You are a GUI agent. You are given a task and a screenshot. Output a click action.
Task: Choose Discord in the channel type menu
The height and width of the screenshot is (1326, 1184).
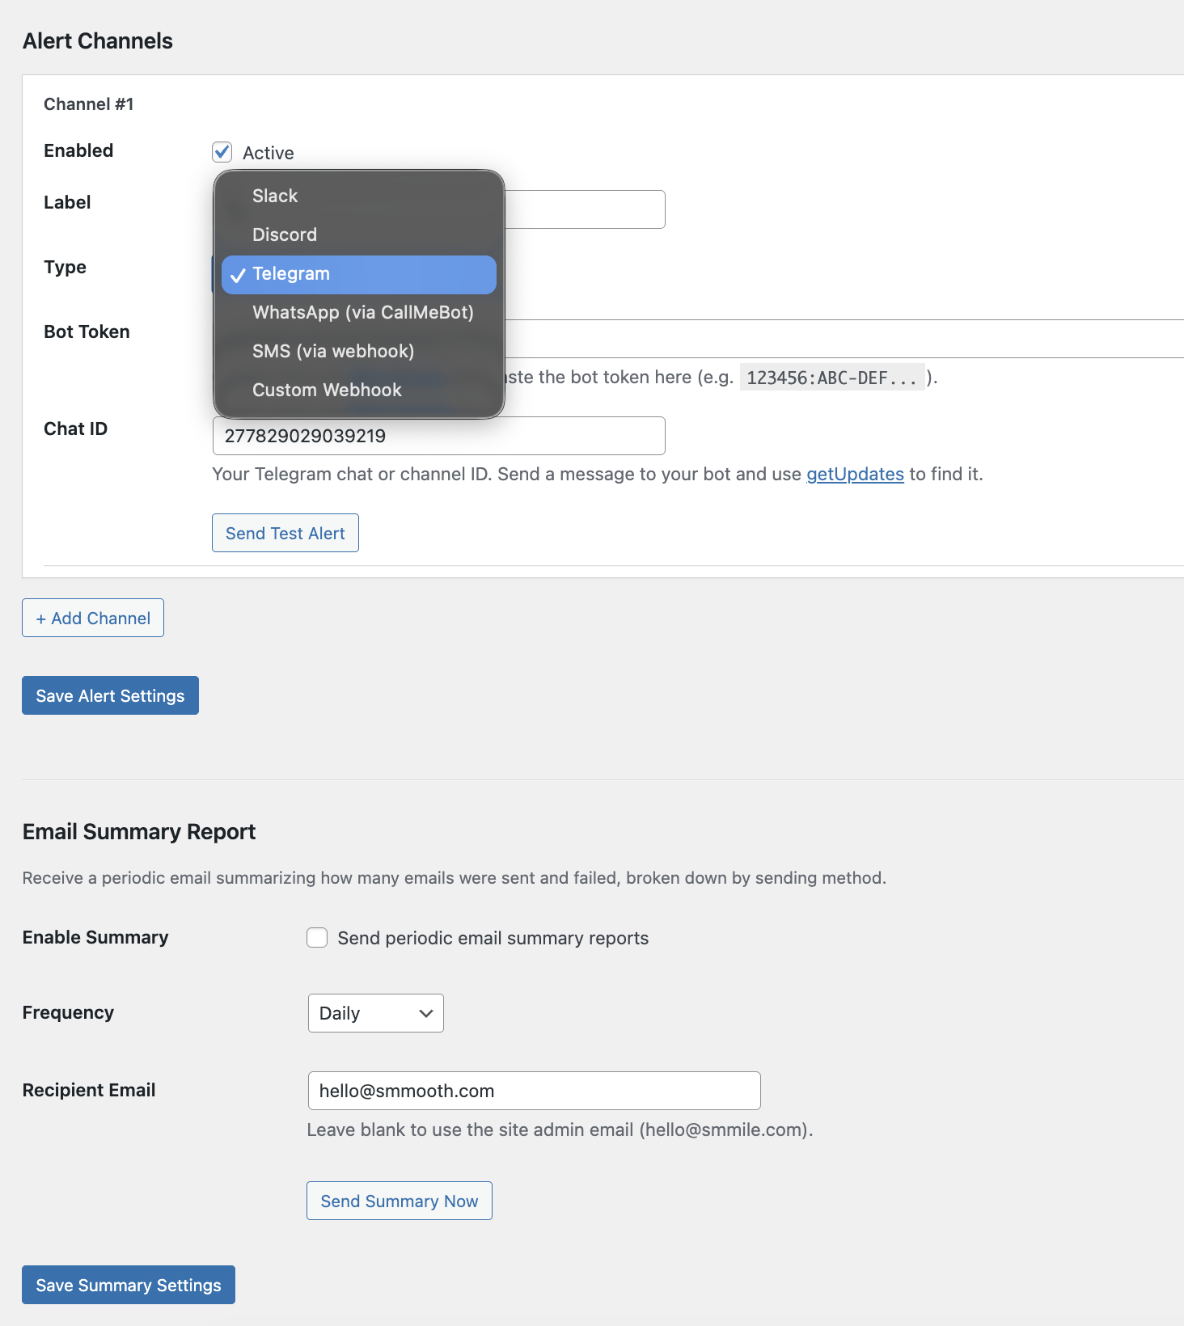coord(285,234)
